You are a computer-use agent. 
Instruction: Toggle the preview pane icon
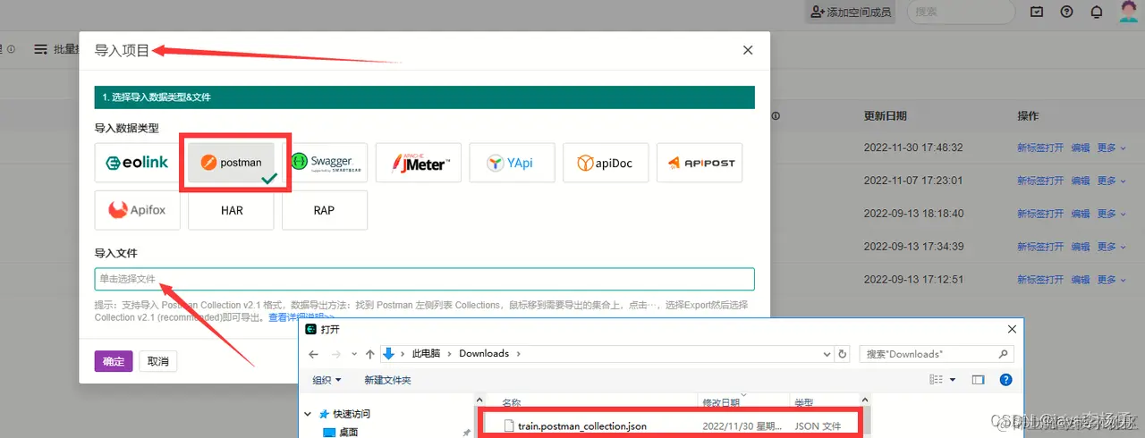pos(979,380)
